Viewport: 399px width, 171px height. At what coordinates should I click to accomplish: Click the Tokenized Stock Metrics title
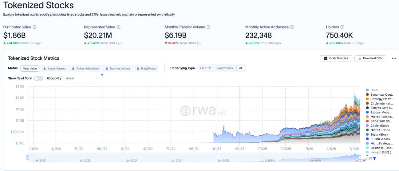click(34, 58)
